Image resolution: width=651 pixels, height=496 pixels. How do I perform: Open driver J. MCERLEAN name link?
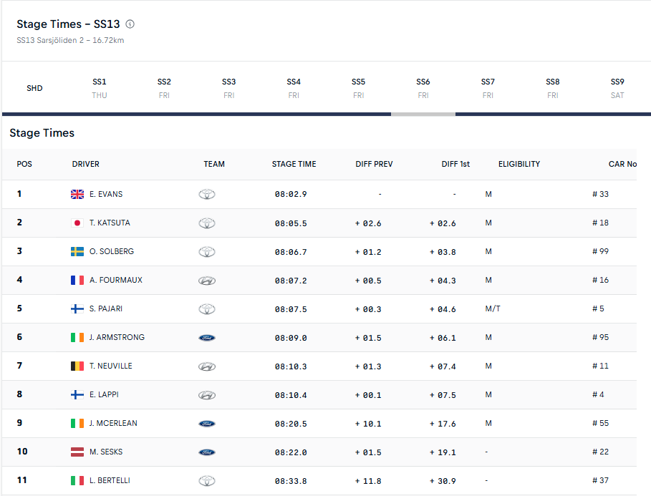click(113, 424)
